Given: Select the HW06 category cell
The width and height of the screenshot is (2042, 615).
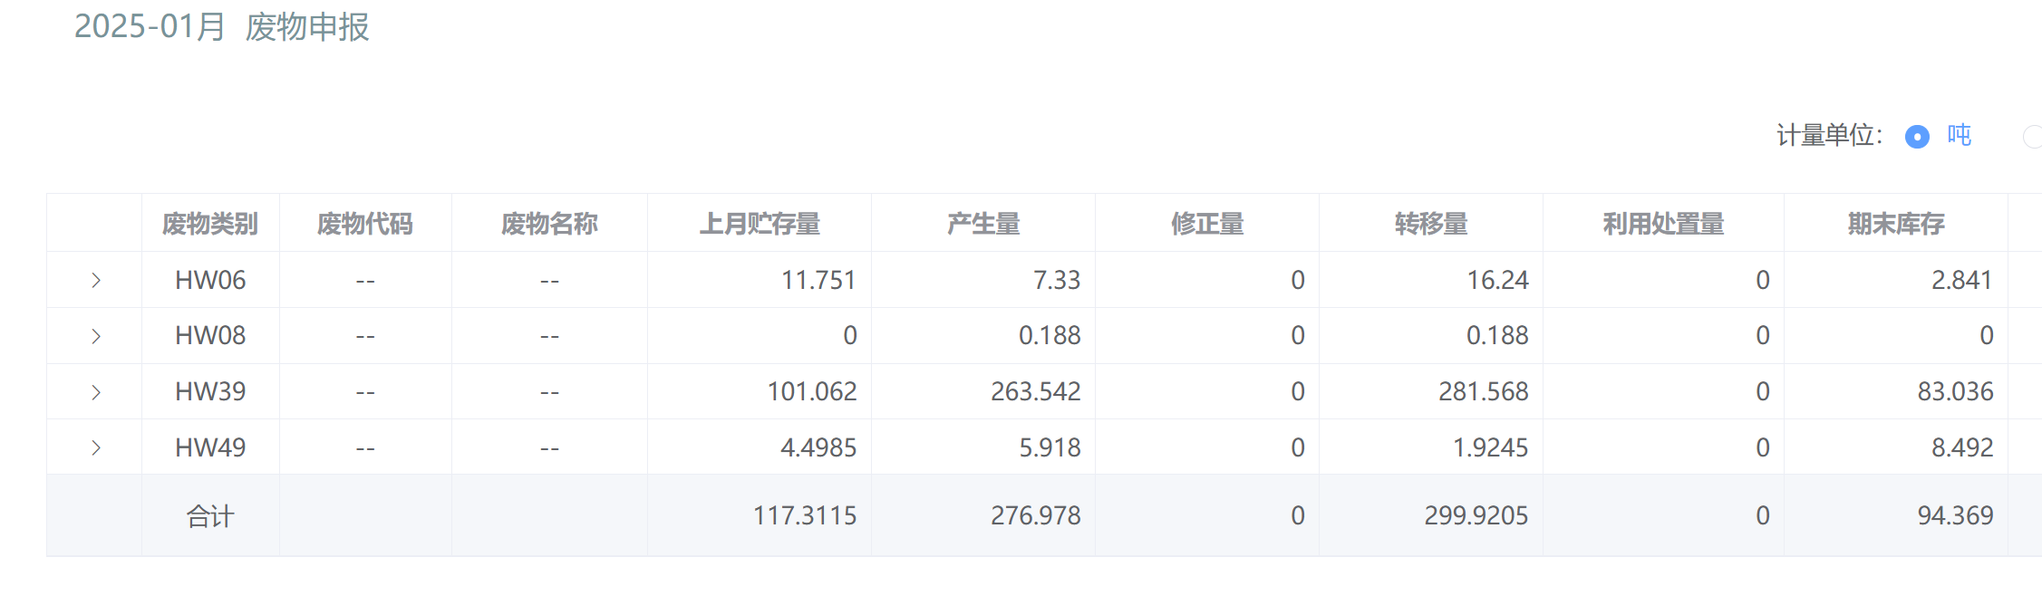Looking at the screenshot, I should click(210, 281).
